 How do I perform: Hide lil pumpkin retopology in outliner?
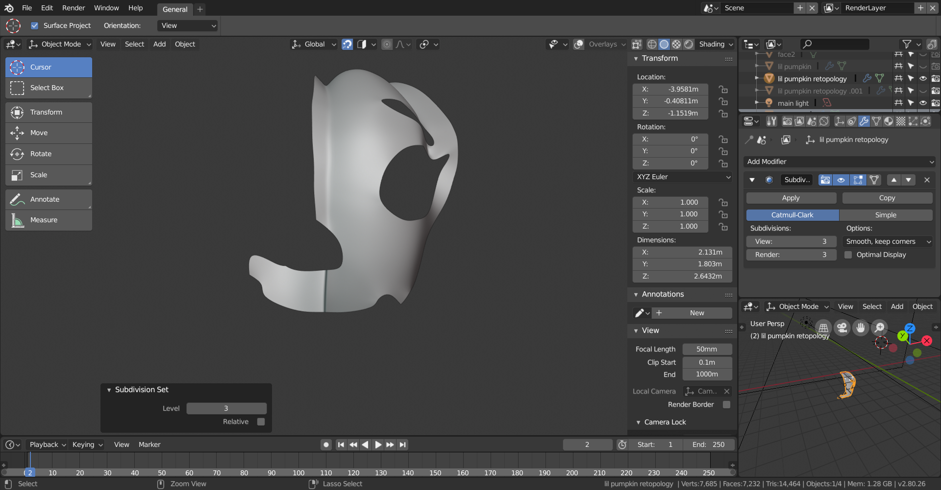pyautogui.click(x=923, y=78)
